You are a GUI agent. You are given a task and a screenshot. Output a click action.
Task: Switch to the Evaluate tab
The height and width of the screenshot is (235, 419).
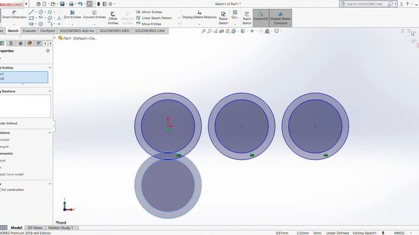pyautogui.click(x=29, y=31)
